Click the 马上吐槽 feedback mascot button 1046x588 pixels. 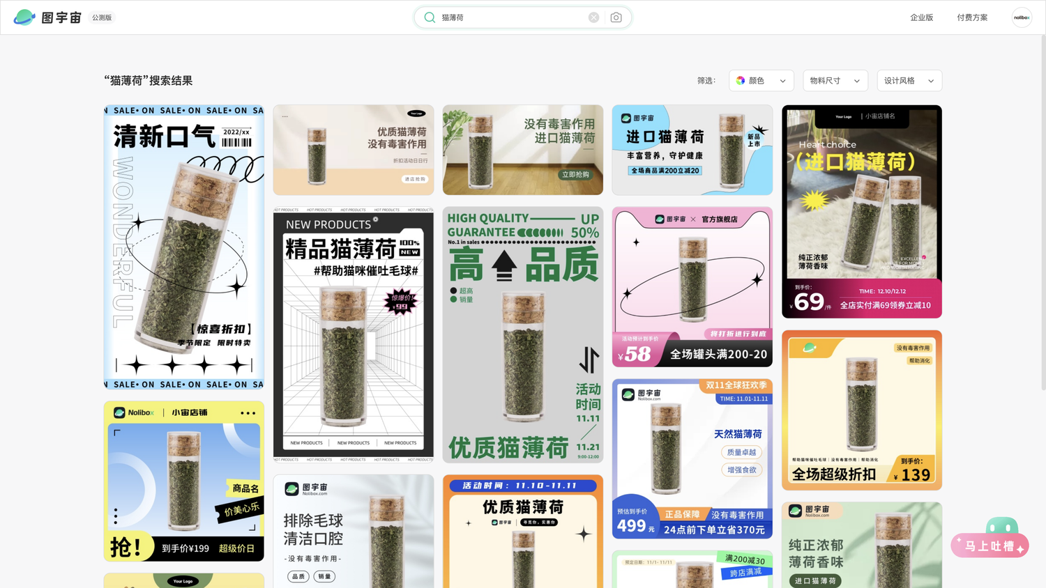pyautogui.click(x=990, y=538)
